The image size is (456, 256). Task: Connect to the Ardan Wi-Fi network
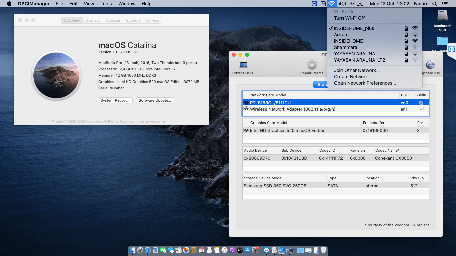tap(375, 35)
